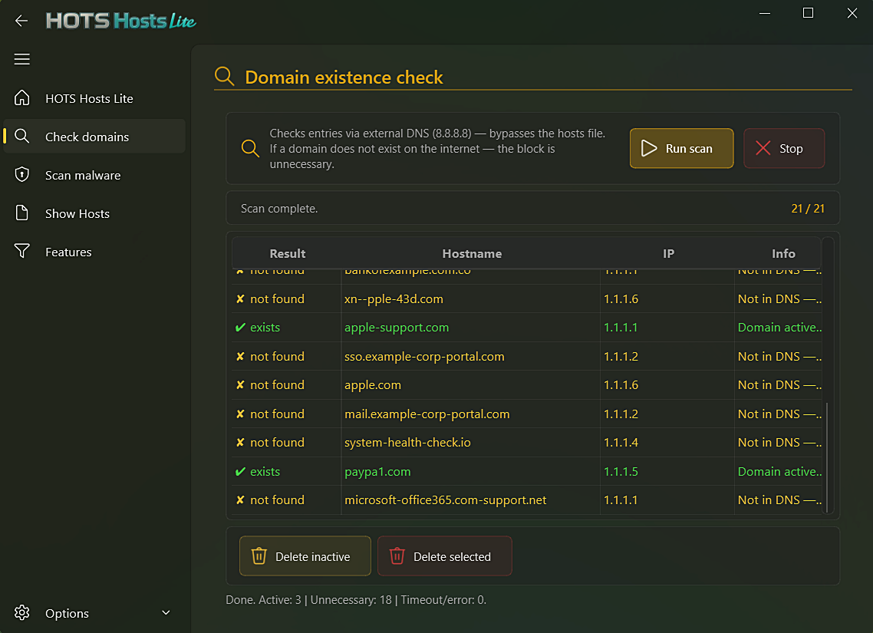Click the X mark in xn--pple-43d.com row

pos(241,299)
